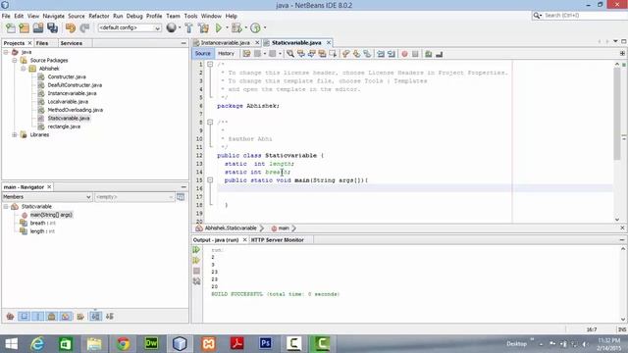
Task: Expand the Libraries node
Action: tap(15, 135)
